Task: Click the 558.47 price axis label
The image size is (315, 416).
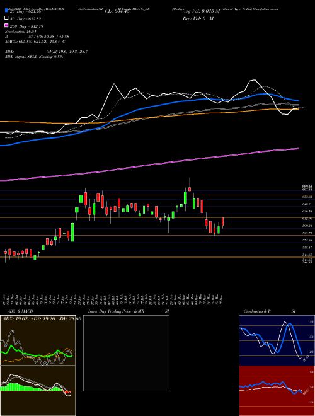Action: tap(307, 247)
